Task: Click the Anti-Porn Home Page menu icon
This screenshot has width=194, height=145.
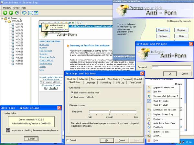Action: (x=149, y=123)
